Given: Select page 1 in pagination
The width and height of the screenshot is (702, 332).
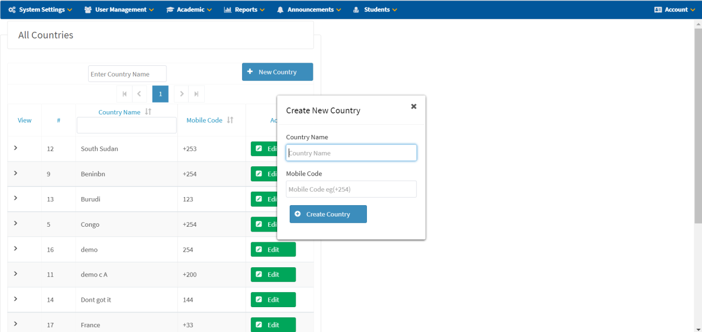Looking at the screenshot, I should 161,94.
